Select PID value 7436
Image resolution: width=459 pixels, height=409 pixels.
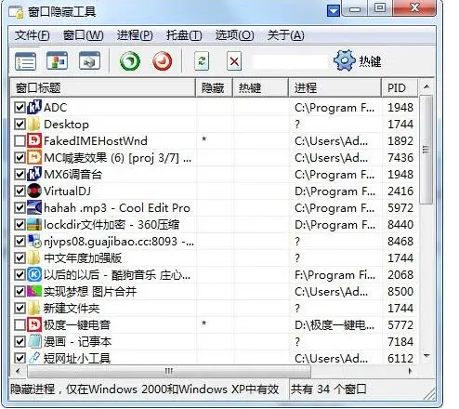(x=400, y=157)
